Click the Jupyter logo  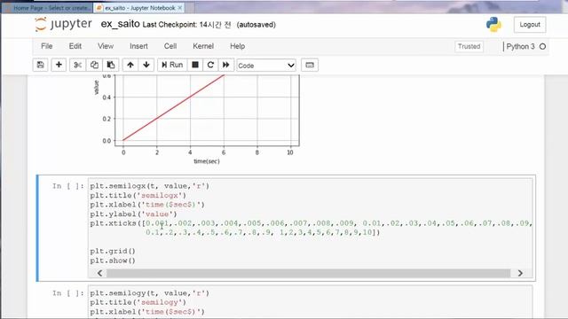pyautogui.click(x=63, y=24)
